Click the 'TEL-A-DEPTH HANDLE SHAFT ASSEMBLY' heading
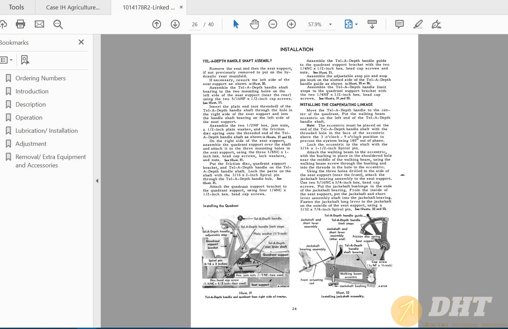The image size is (508, 329). pos(237,61)
